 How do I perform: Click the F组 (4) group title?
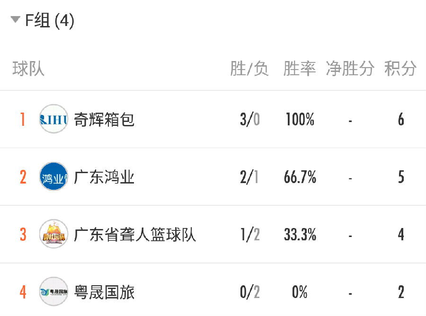tap(49, 20)
